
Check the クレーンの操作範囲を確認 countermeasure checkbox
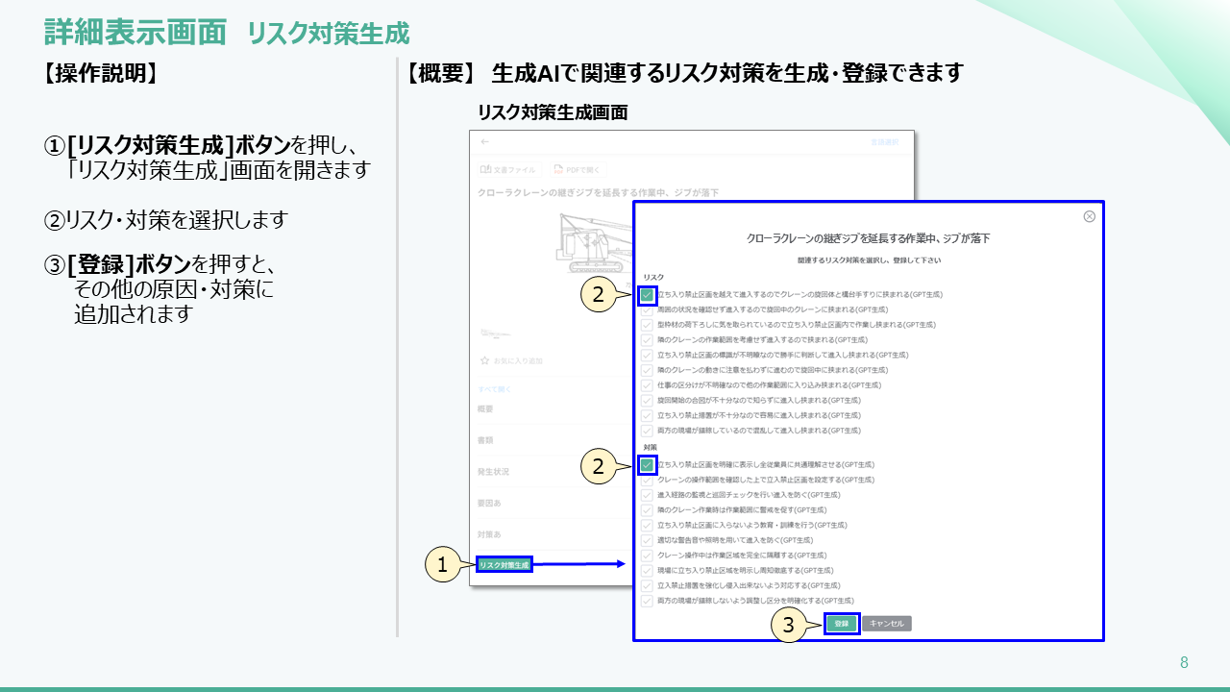648,480
